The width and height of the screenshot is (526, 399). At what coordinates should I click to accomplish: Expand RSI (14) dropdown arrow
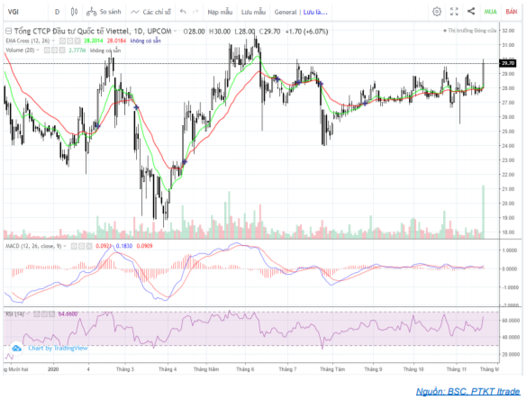(28, 314)
